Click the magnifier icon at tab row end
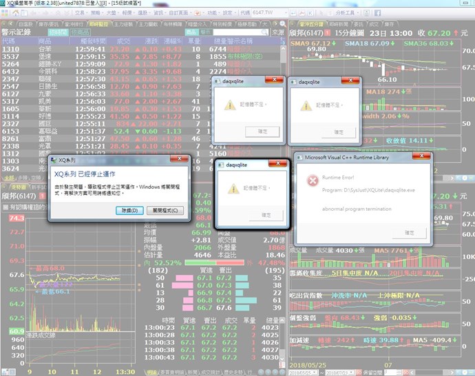This screenshot has height=376, width=475. (x=283, y=24)
